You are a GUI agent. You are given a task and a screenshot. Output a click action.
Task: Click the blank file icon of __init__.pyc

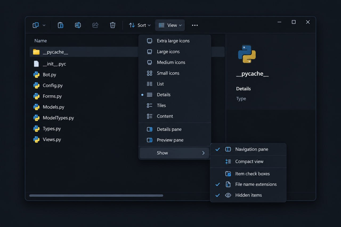tap(36, 64)
